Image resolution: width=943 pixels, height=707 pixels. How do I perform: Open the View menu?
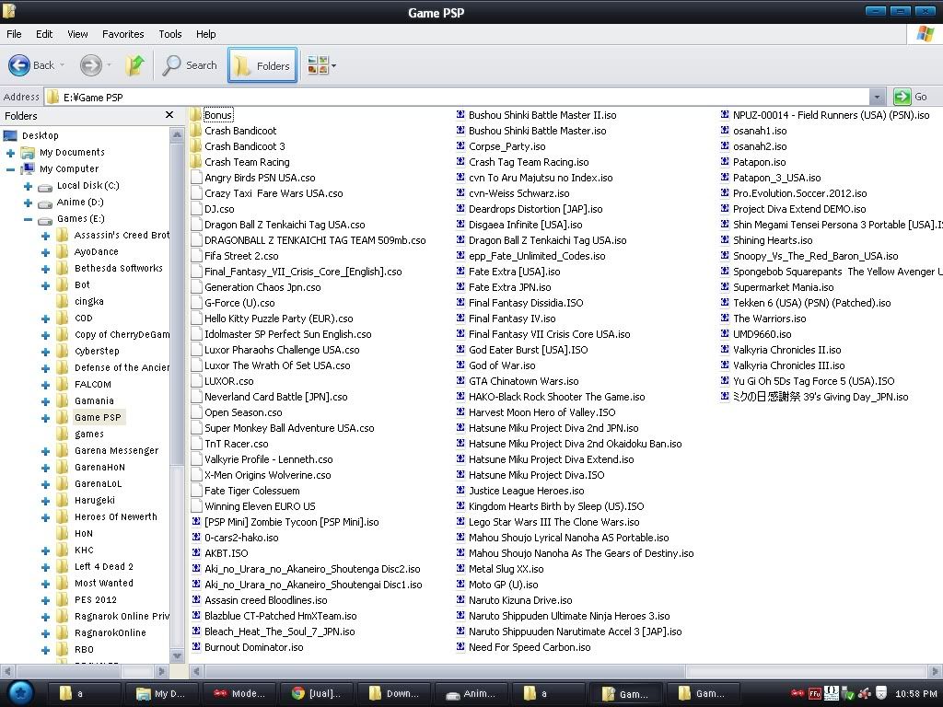[77, 34]
